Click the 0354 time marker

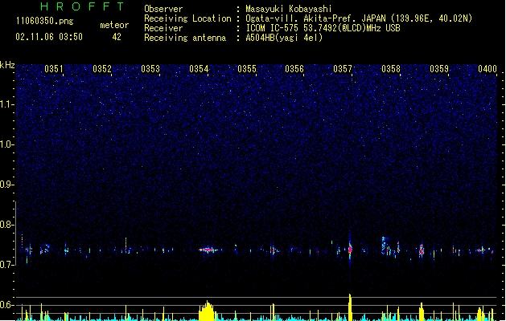(x=199, y=69)
